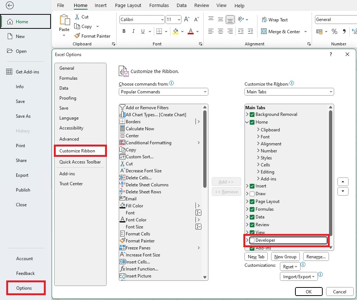
Task: Open the Import/Export dropdown
Action: click(x=299, y=277)
